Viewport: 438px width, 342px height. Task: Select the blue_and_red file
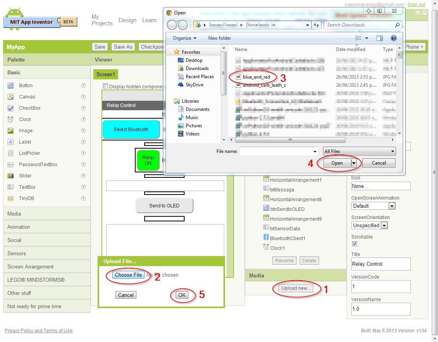256,77
